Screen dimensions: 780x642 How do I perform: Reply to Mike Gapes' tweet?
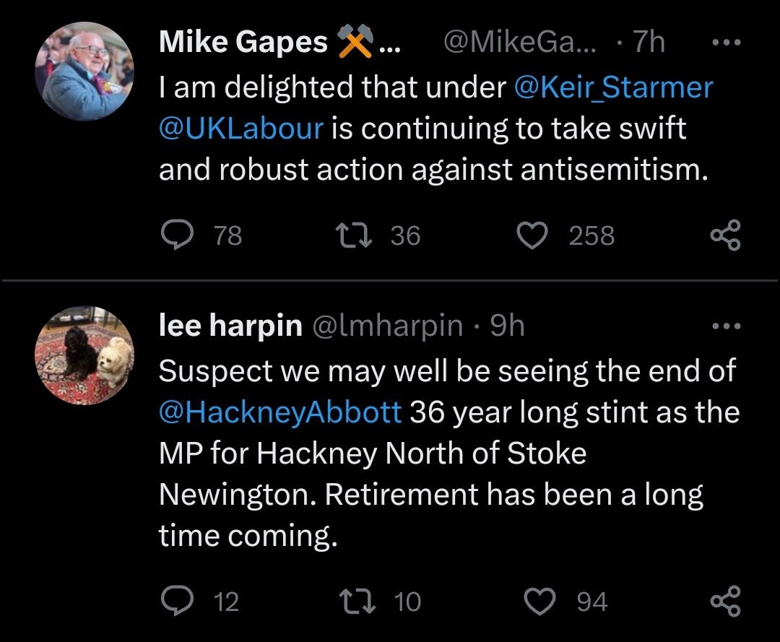coord(174,235)
